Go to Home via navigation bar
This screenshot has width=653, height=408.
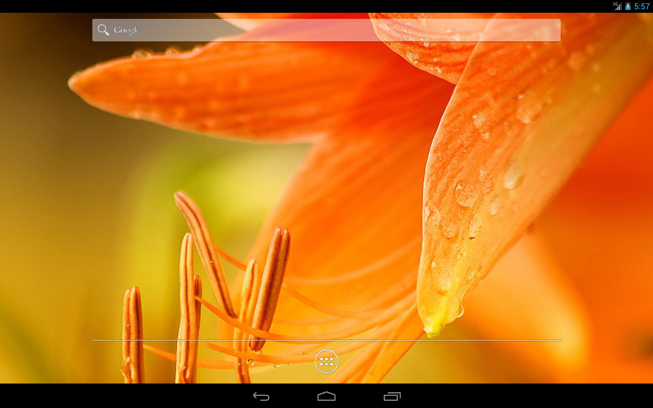point(326,396)
